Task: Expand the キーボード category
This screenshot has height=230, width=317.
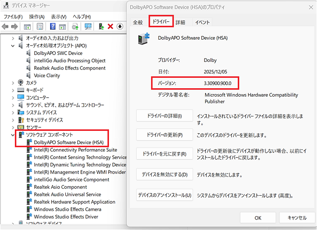Action: [x=13, y=90]
